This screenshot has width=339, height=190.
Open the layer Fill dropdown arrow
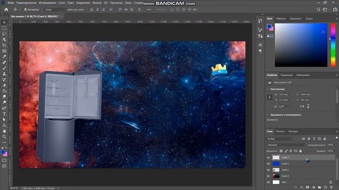tap(336, 151)
